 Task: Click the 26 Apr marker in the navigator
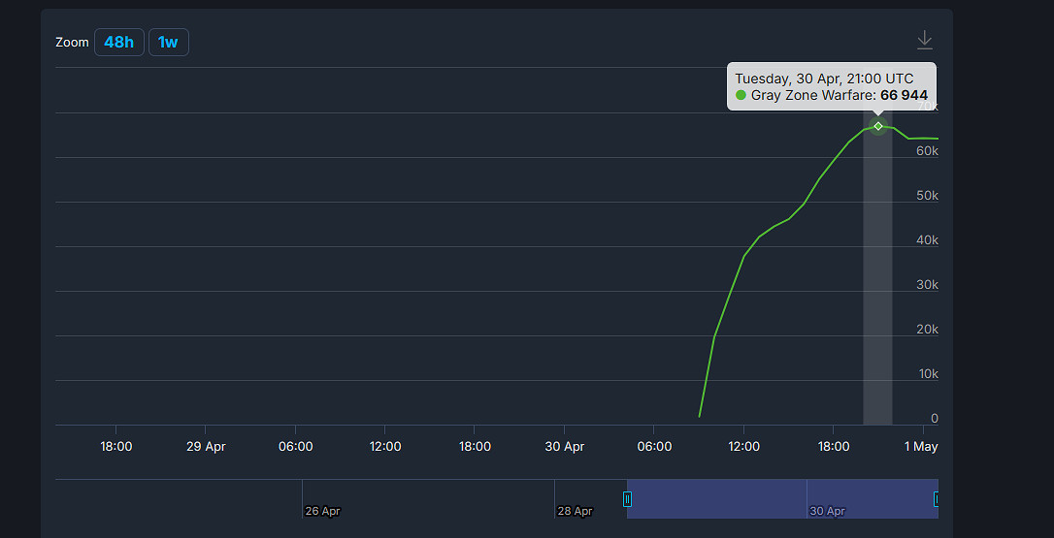(x=322, y=511)
